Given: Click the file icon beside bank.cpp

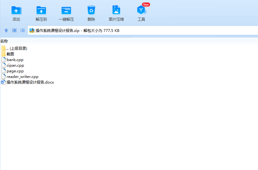Looking at the screenshot, I should 3,59.
